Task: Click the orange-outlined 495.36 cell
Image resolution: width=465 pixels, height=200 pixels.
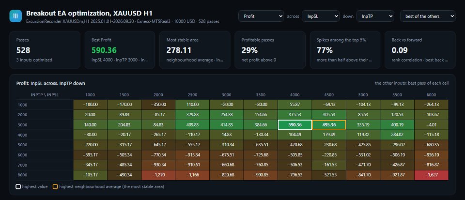Action: [x=329, y=125]
